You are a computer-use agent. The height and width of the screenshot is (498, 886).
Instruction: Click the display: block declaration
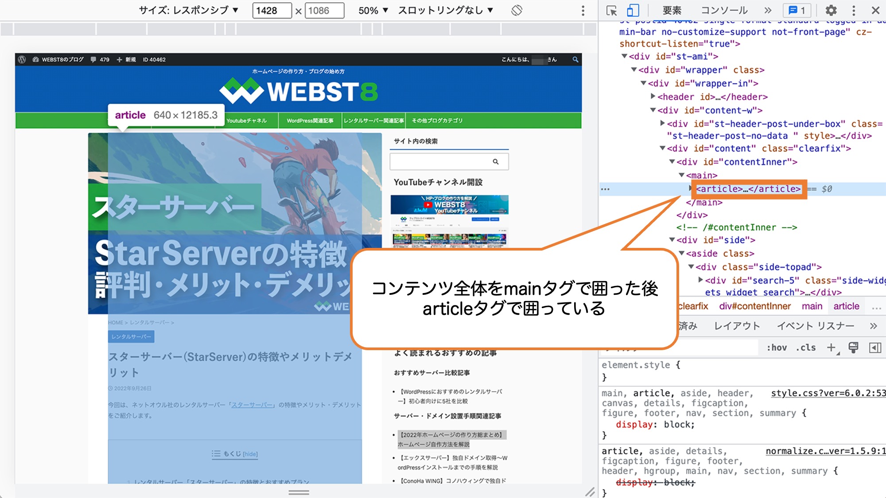click(x=655, y=425)
